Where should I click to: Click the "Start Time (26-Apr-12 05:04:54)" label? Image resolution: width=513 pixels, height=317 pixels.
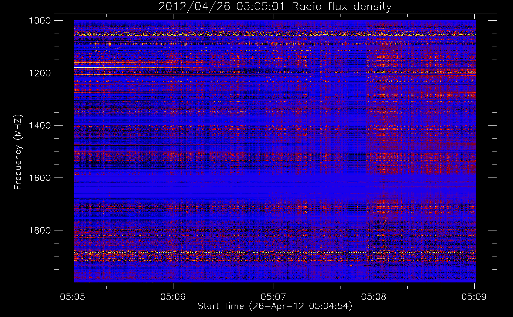275,306
